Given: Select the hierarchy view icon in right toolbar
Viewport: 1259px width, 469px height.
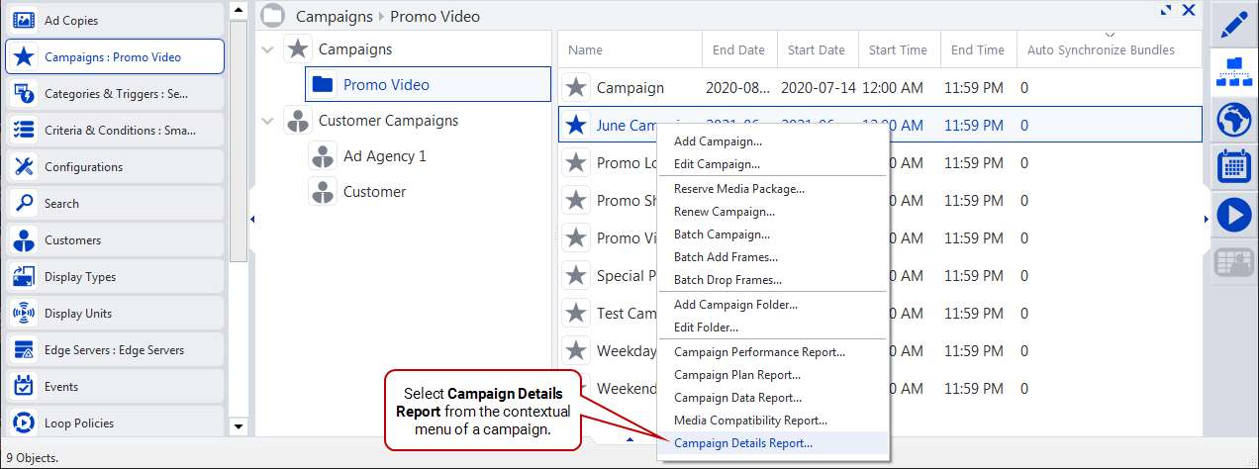Looking at the screenshot, I should coord(1233,70).
